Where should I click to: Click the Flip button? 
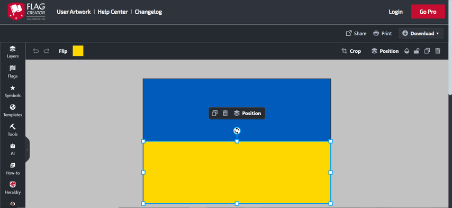pos(63,51)
